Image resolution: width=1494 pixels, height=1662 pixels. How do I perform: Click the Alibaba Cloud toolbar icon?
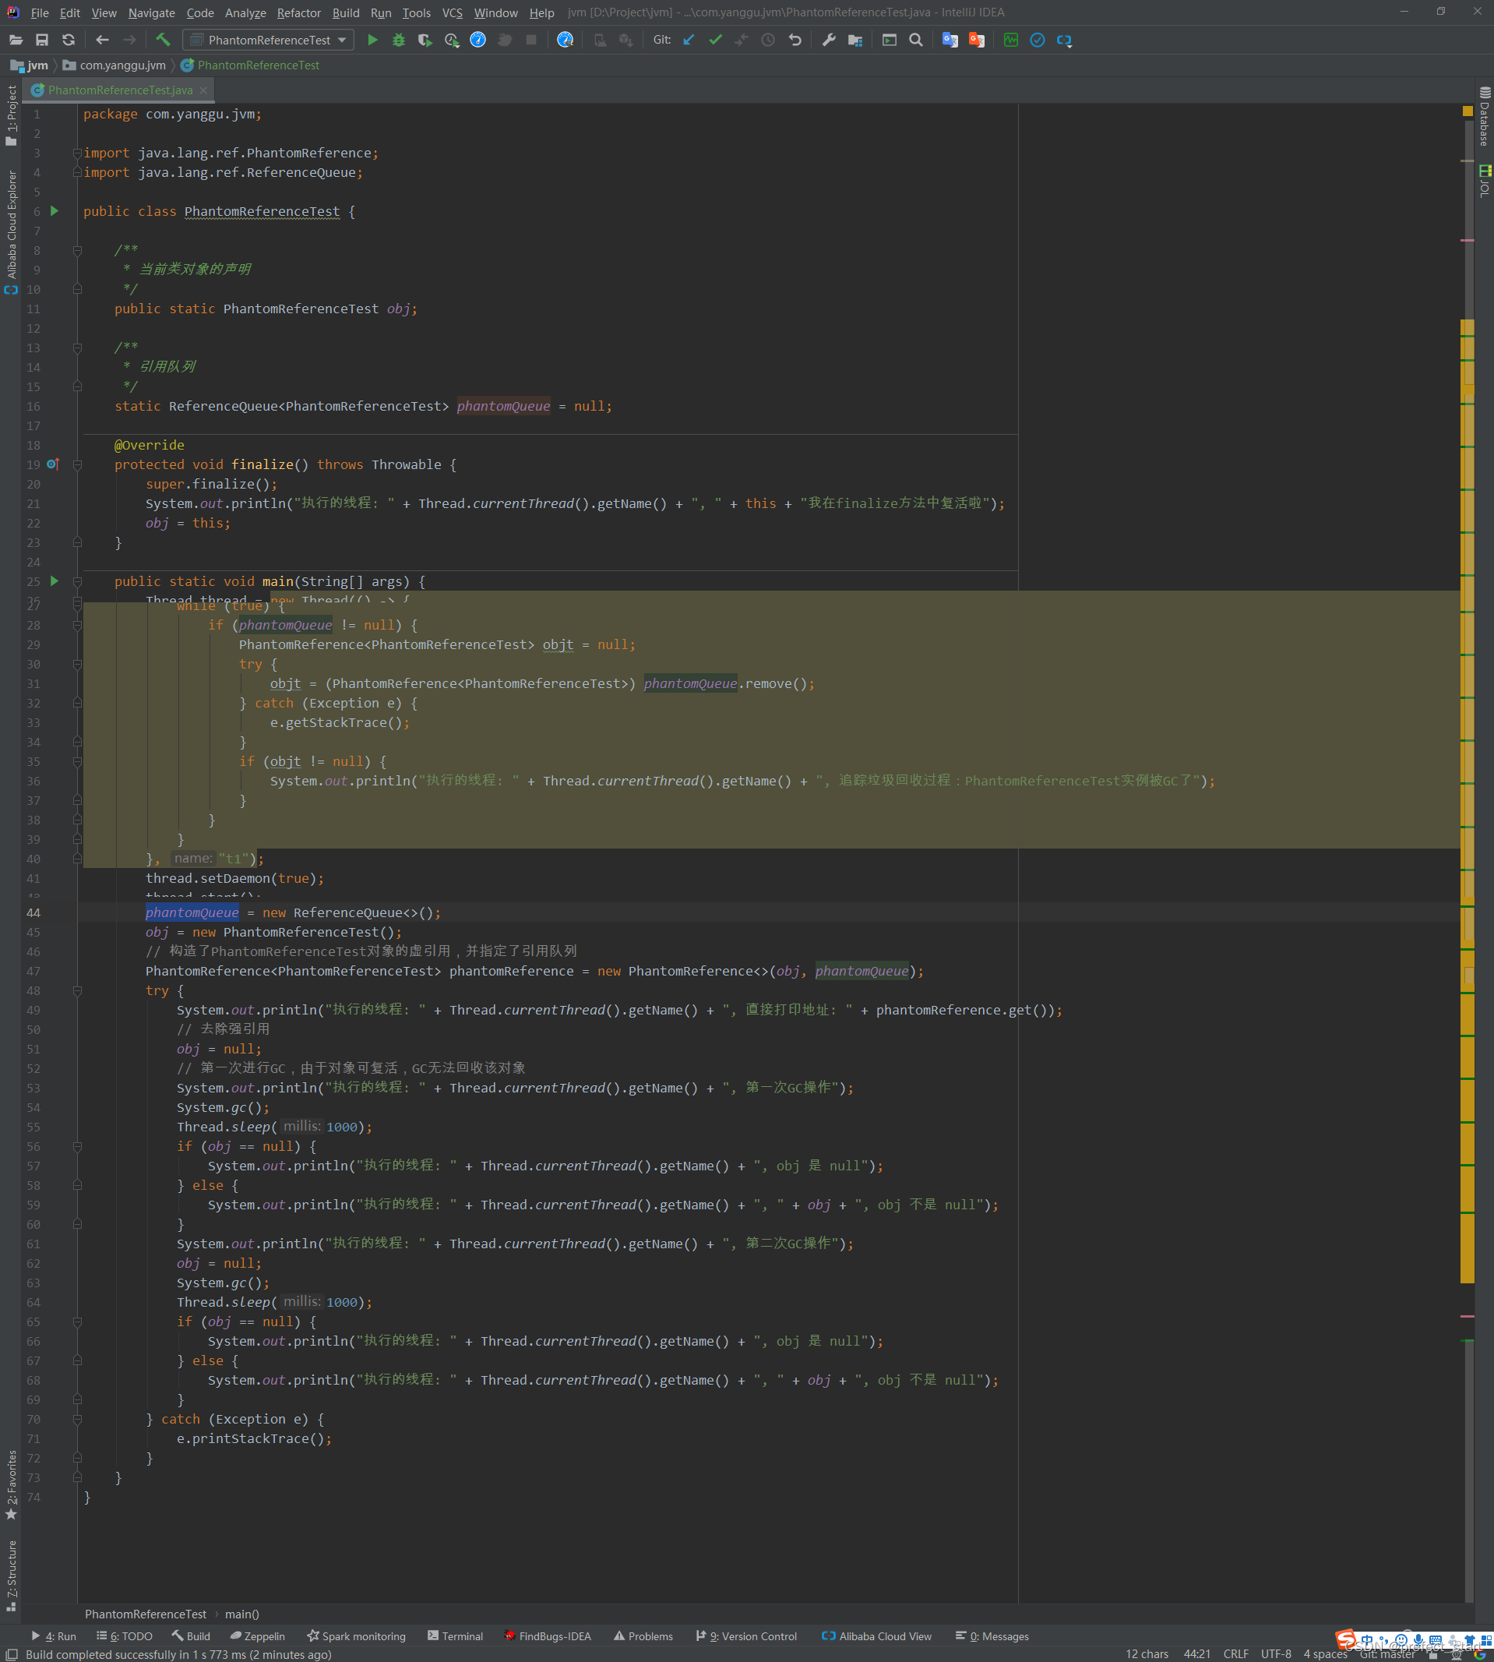(x=1065, y=40)
